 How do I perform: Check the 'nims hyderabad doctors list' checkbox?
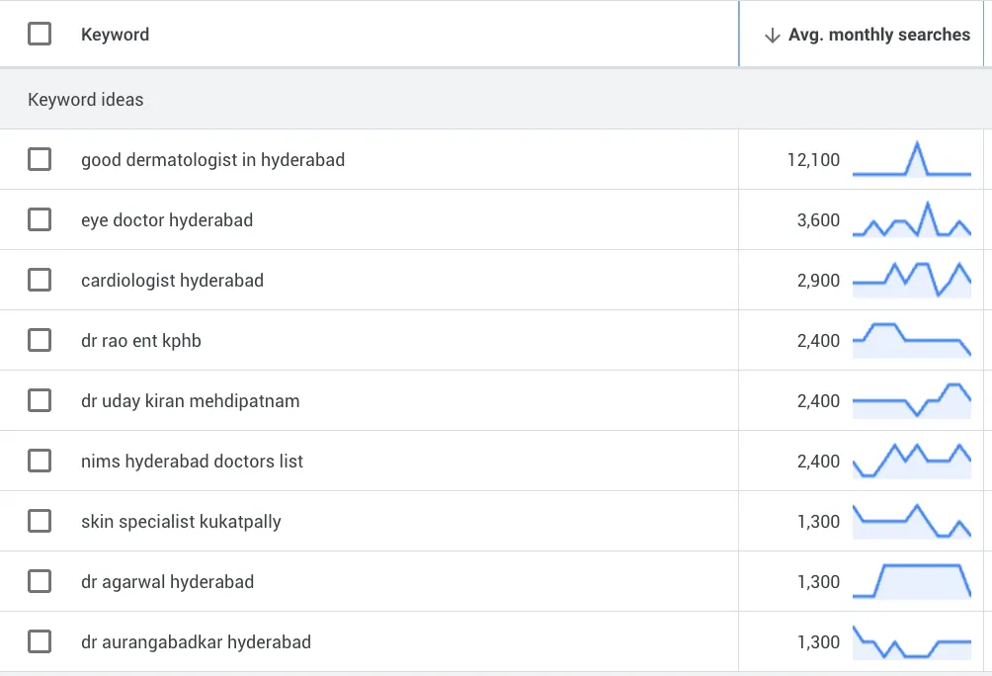click(x=40, y=461)
